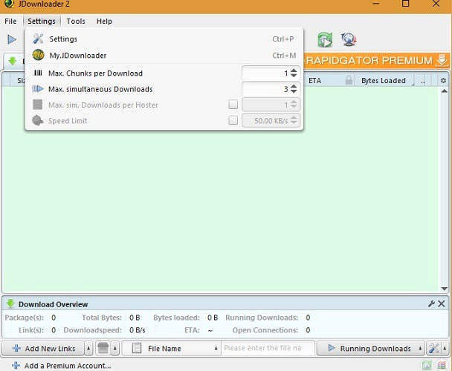Increase Max. simultaneous Downloads value
452x371 pixels.
294,86
